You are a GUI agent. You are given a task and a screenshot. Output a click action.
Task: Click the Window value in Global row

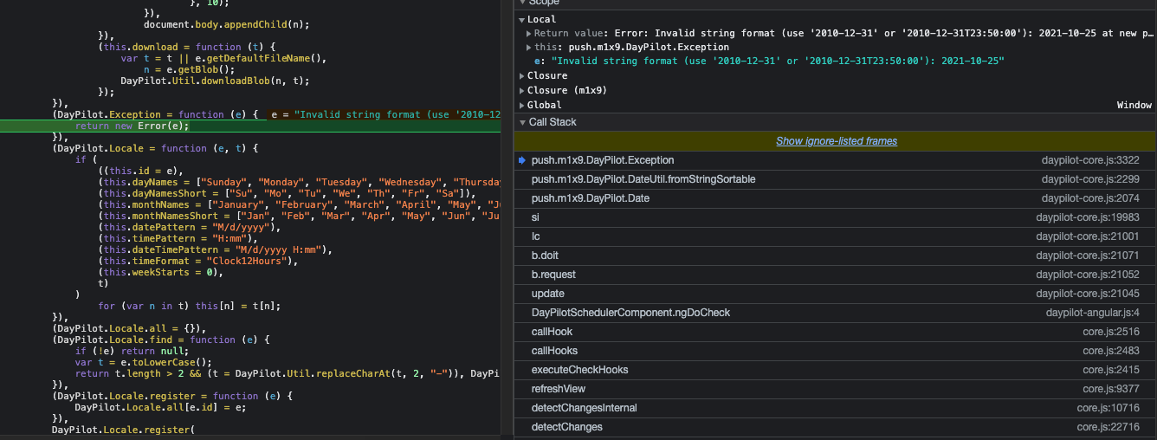[1134, 105]
